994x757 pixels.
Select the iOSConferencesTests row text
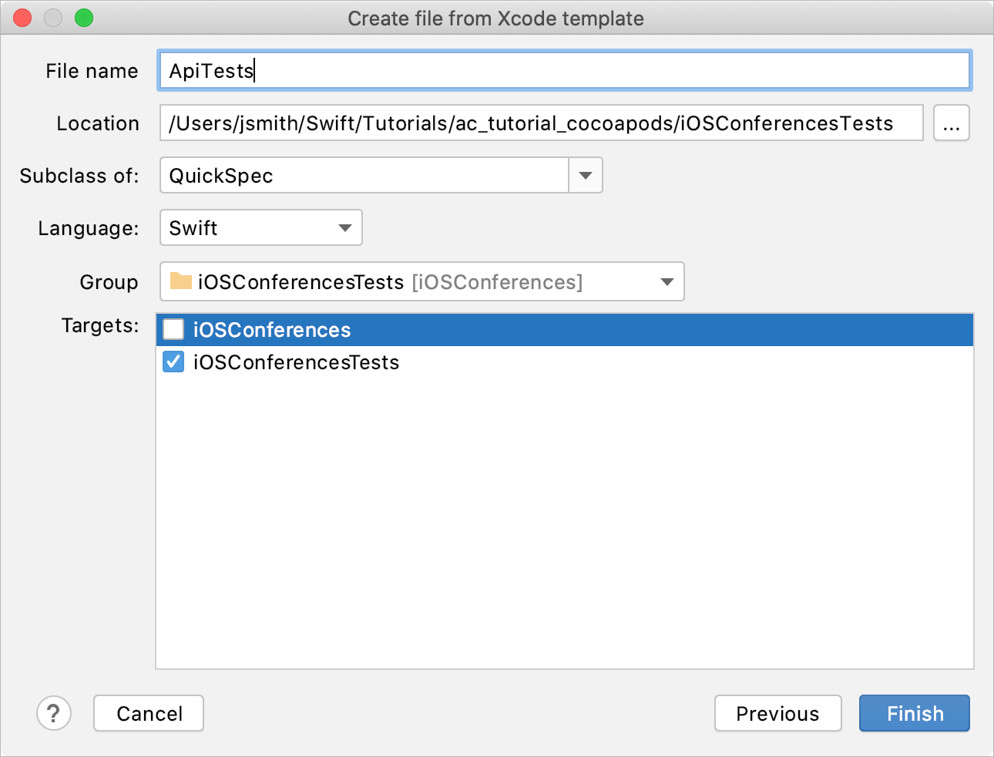click(x=297, y=362)
